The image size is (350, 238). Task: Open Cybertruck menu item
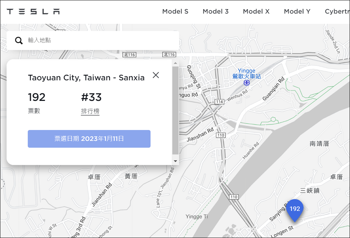337,11
